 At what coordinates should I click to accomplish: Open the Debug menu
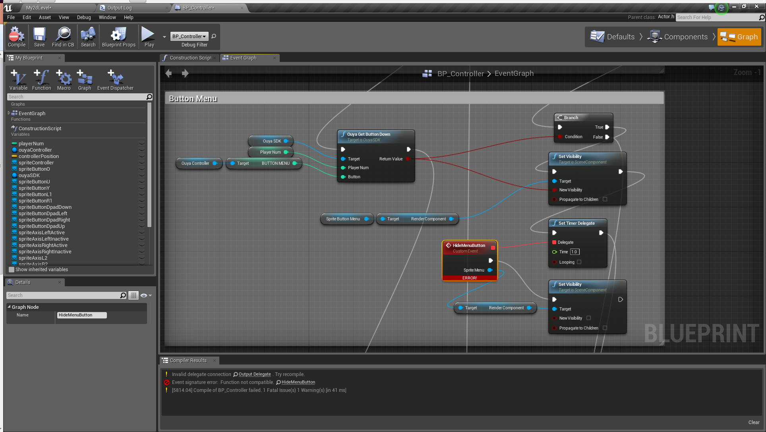(84, 17)
